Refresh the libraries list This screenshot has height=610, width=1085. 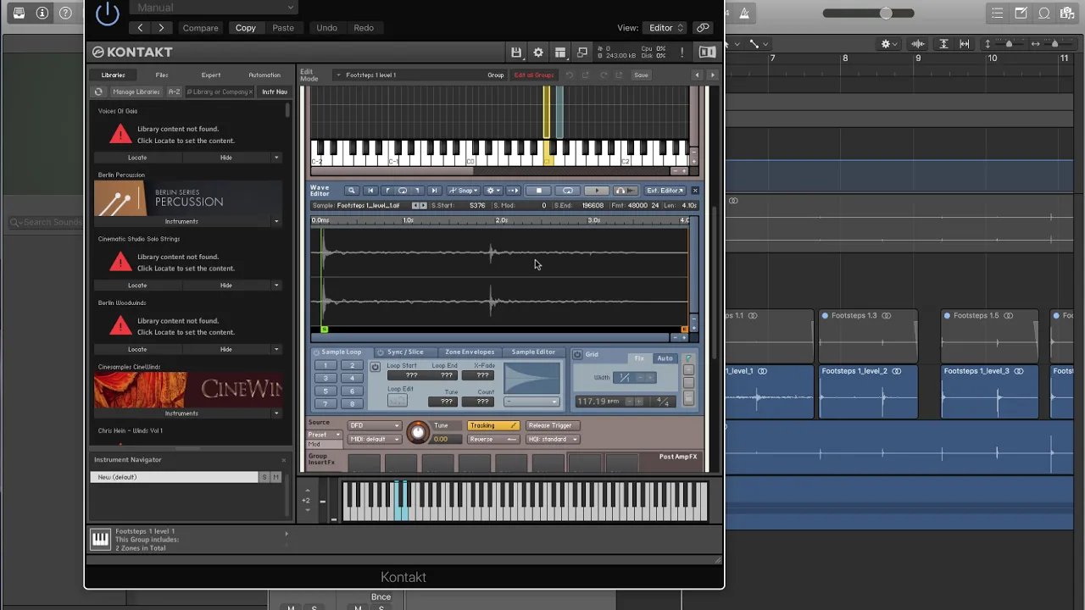pyautogui.click(x=98, y=91)
